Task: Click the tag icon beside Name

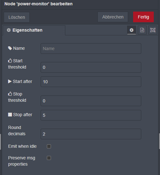Action: 10,48
